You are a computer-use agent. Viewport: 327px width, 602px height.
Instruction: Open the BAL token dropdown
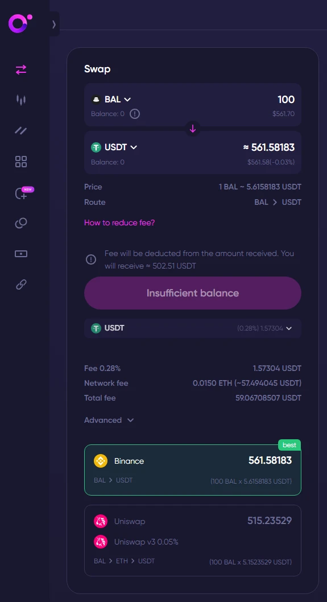tap(111, 100)
